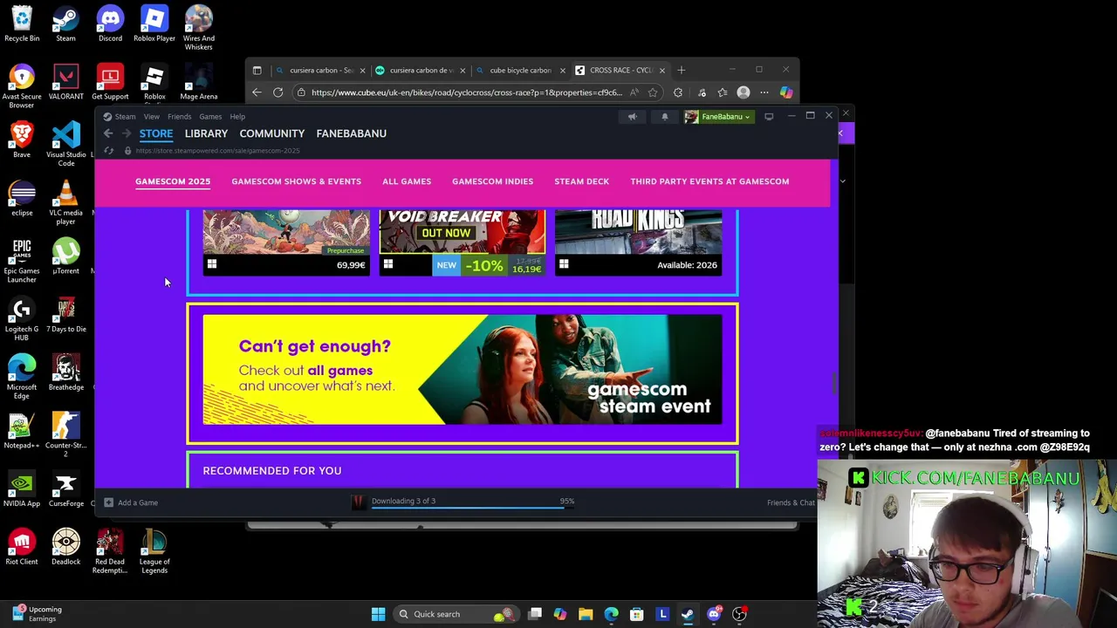Image resolution: width=1117 pixels, height=628 pixels.
Task: Switch Steam to Big Picture mode icon
Action: 769,116
